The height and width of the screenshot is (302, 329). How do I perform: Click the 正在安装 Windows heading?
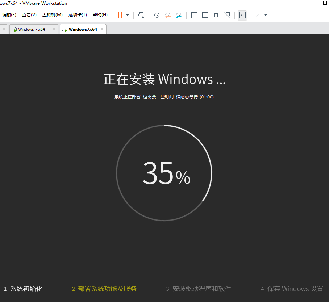pyautogui.click(x=164, y=79)
